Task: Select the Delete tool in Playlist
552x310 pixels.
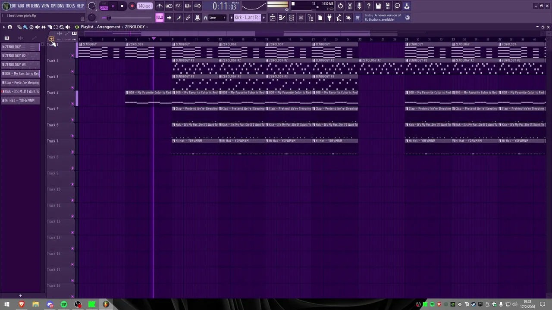Action: click(31, 27)
